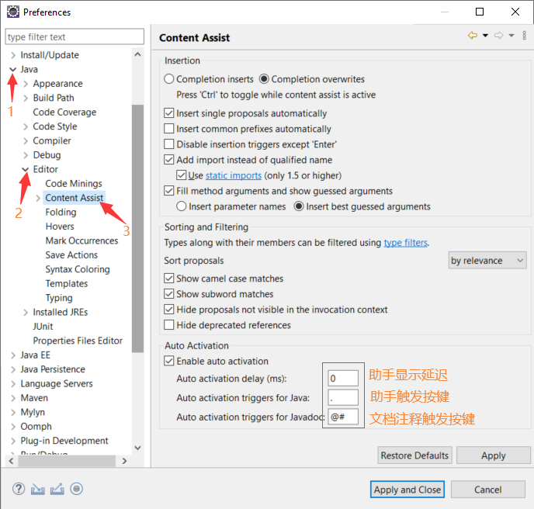This screenshot has width=534, height=509.
Task: Select Code Minings preference page
Action: point(74,184)
